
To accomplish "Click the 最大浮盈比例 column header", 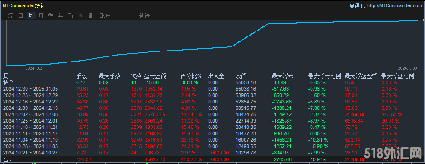I will tap(398, 77).
